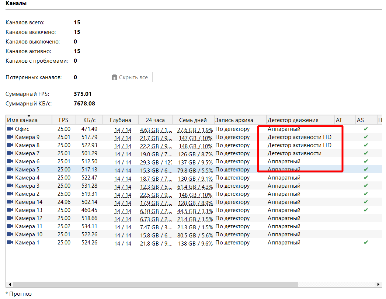Screen dimensions: 386x299
Task: Open the 14 / 14 depth link for Камера 8
Action: pos(122,146)
